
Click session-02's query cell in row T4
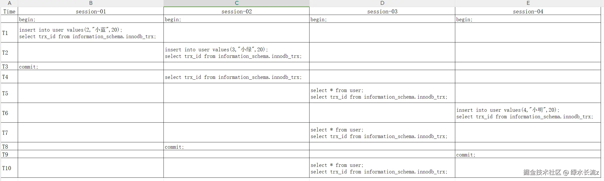coord(236,77)
